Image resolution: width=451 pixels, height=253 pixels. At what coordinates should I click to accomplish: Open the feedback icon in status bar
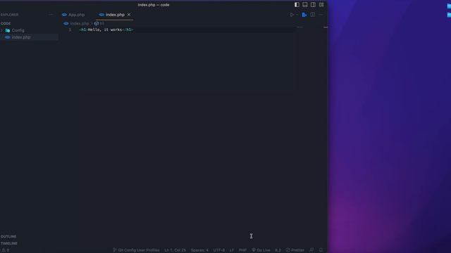click(x=311, y=250)
